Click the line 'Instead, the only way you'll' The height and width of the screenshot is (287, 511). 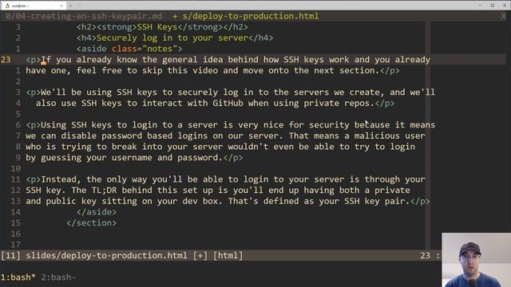click(x=225, y=179)
